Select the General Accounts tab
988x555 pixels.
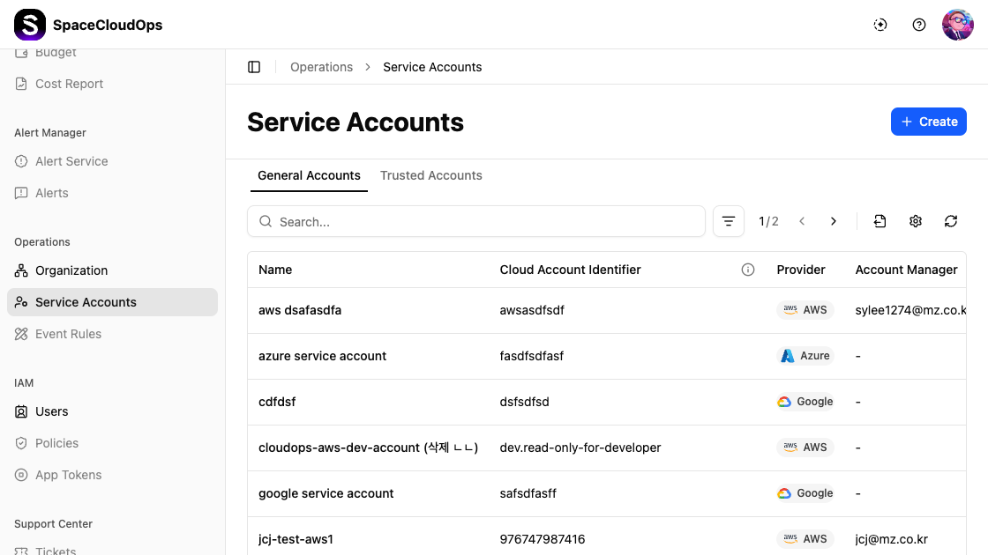[x=309, y=175]
